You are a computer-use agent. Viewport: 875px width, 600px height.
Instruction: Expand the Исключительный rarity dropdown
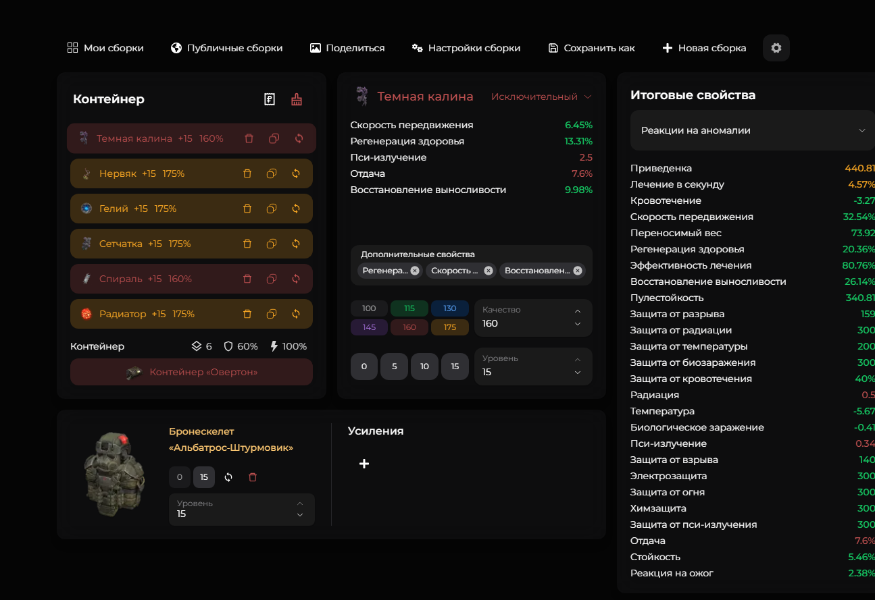(541, 97)
